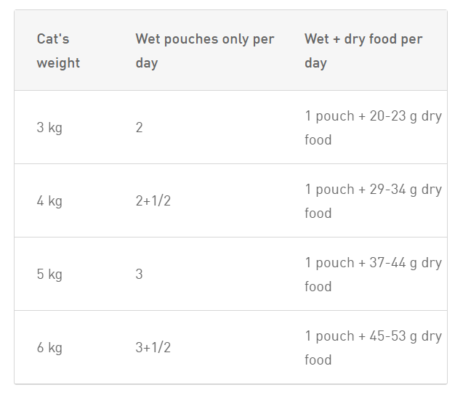Click "1 pouch + 37-44 g dry food" cell
Image resolution: width=463 pixels, height=398 pixels.
374,274
